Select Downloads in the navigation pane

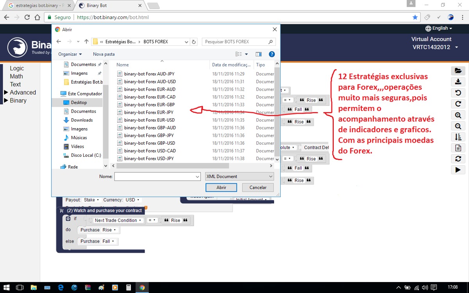click(x=82, y=120)
